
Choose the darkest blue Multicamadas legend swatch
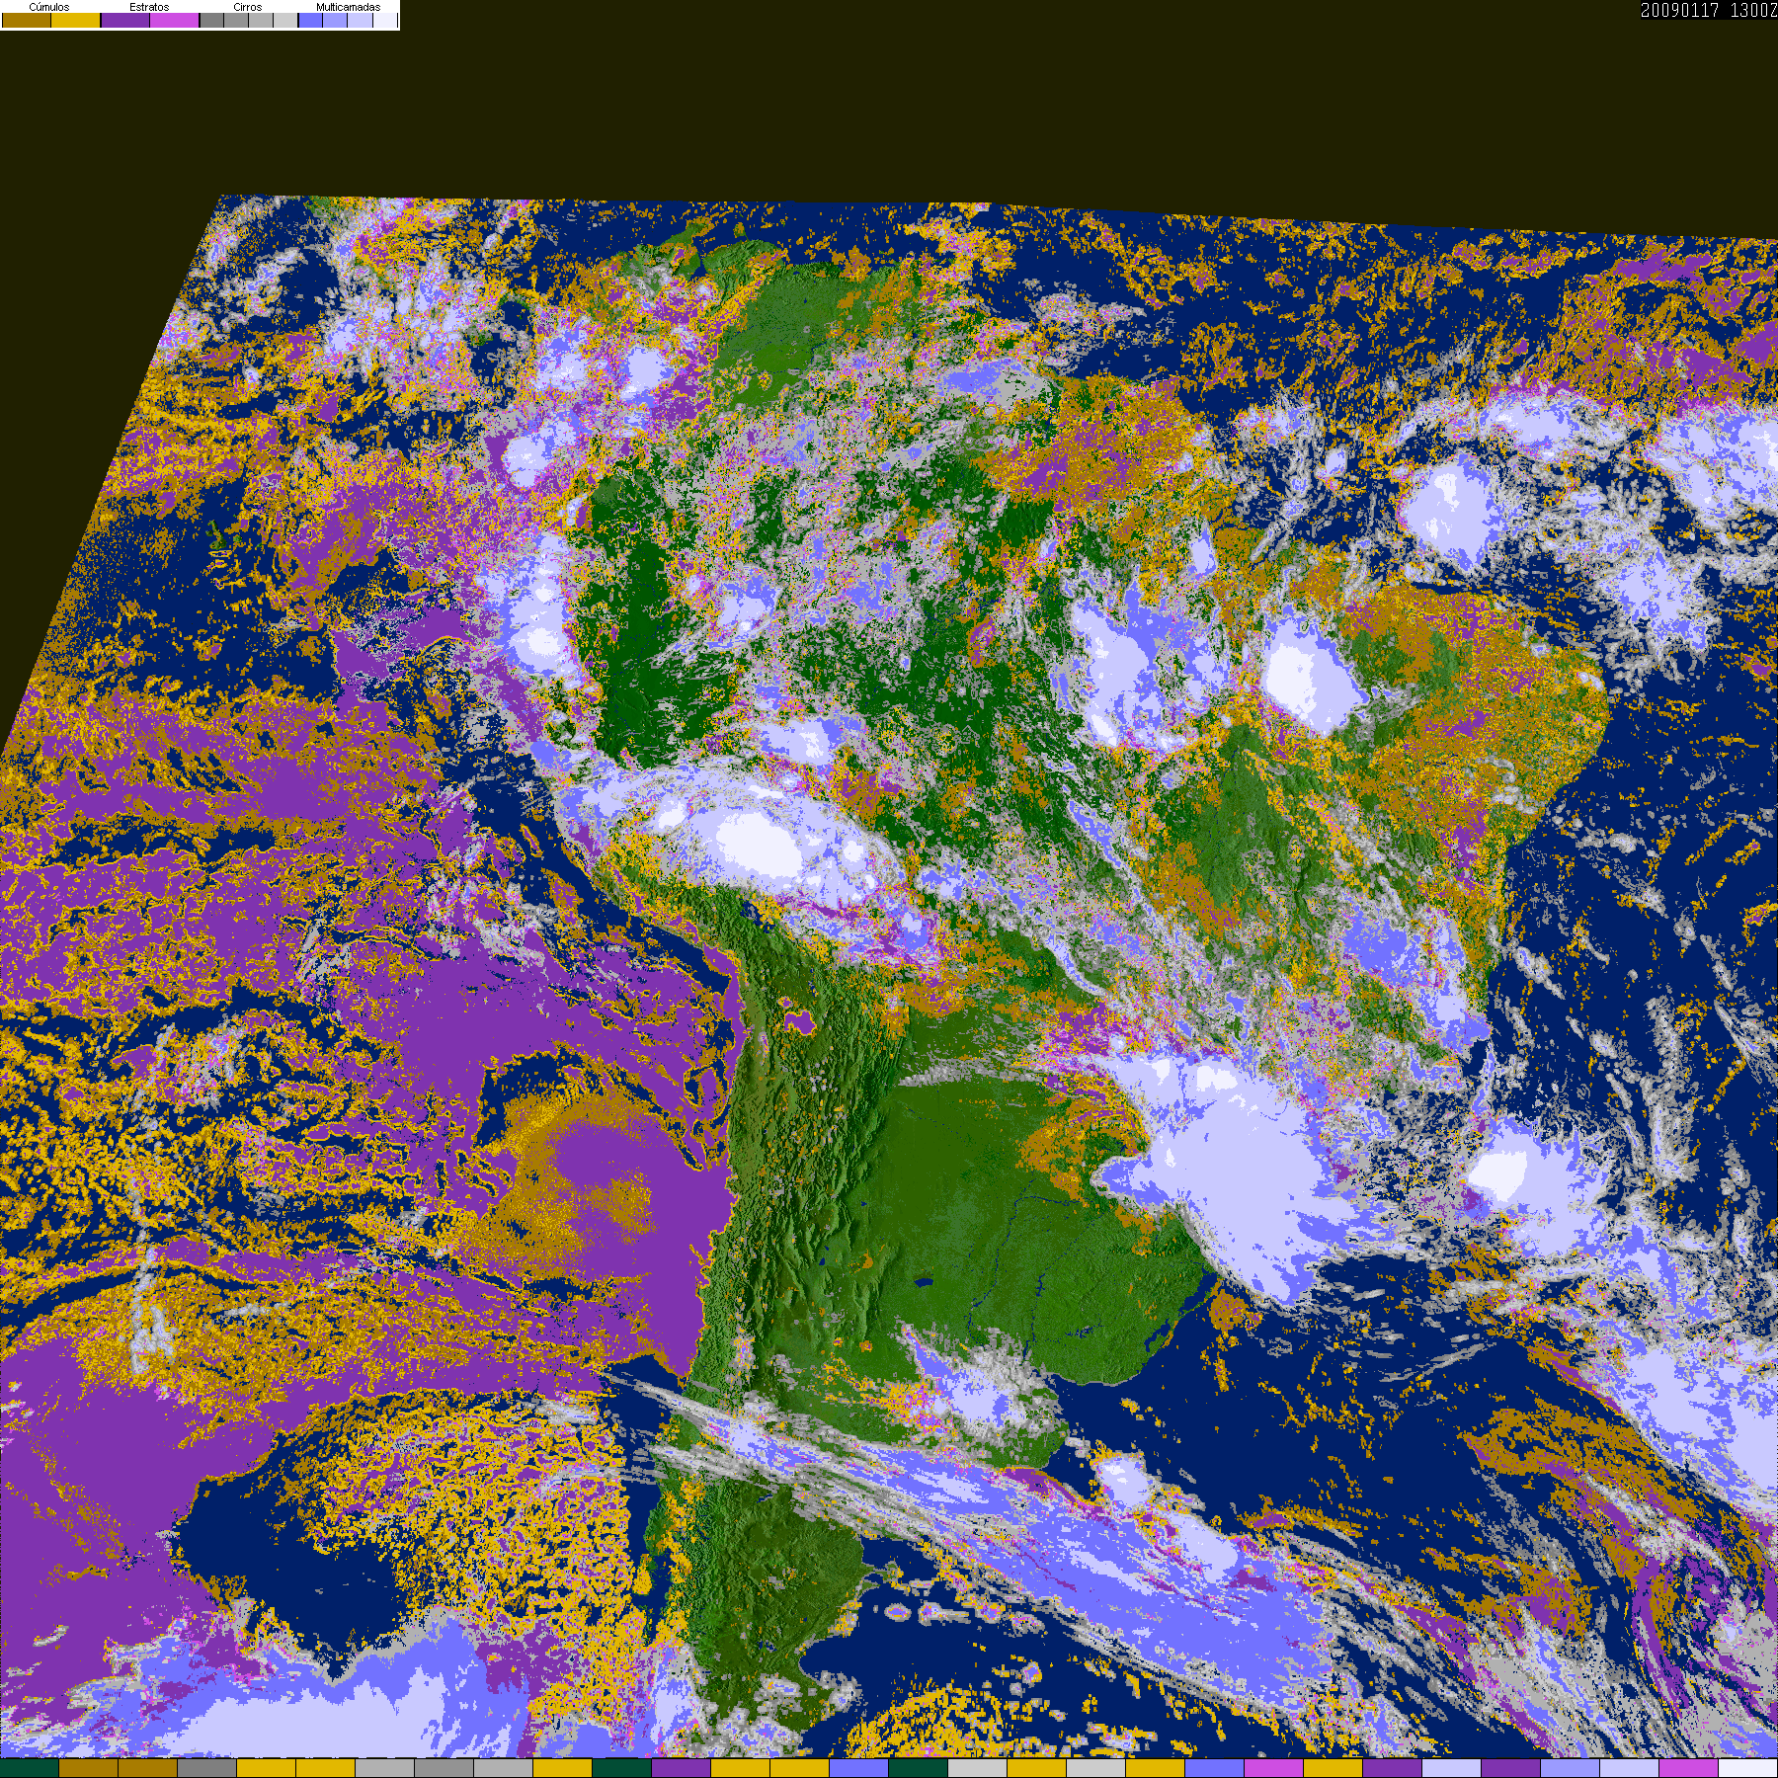(310, 20)
